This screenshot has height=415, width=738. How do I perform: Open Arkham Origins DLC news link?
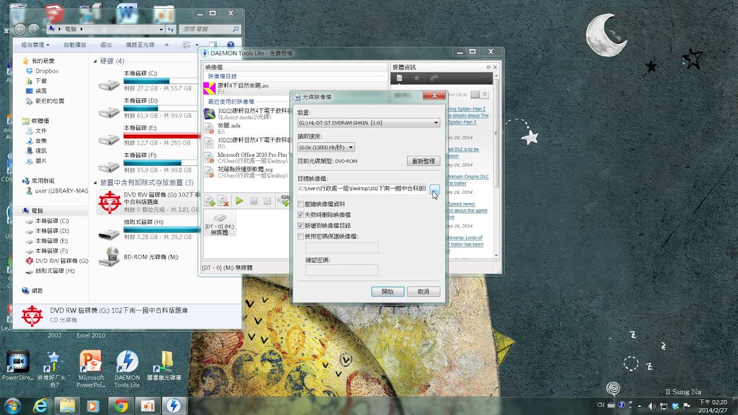(x=468, y=180)
